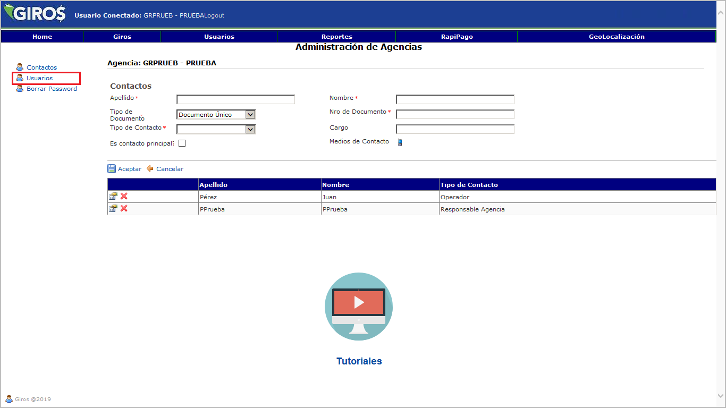Open the Borrar Password link
The width and height of the screenshot is (726, 408).
pyautogui.click(x=52, y=89)
